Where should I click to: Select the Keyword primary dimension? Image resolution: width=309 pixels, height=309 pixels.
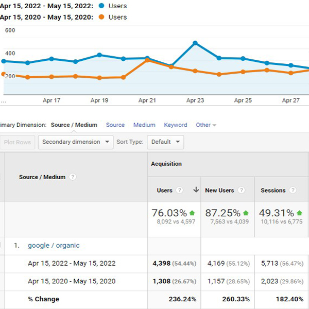(x=176, y=125)
